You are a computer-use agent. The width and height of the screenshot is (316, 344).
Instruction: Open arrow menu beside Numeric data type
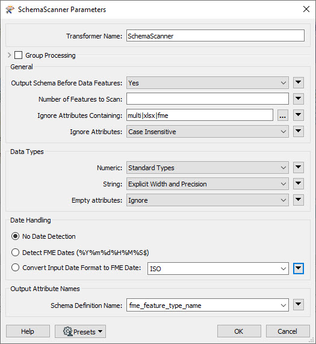click(x=298, y=168)
